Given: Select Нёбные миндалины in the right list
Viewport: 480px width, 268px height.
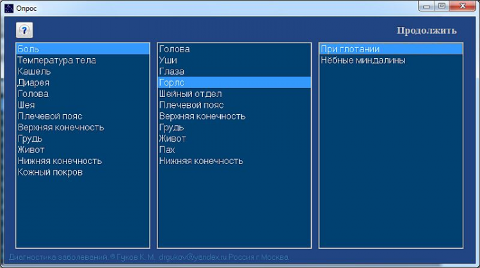Looking at the screenshot, I should point(391,60).
